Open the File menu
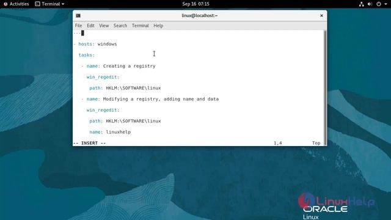Viewport: 391px width, 220px height. pyautogui.click(x=78, y=26)
